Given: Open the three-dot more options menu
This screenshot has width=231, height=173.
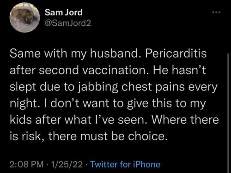Looking at the screenshot, I should pos(216,12).
